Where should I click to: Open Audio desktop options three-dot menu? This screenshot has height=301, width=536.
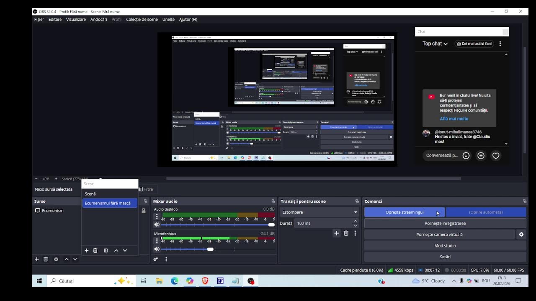click(157, 217)
